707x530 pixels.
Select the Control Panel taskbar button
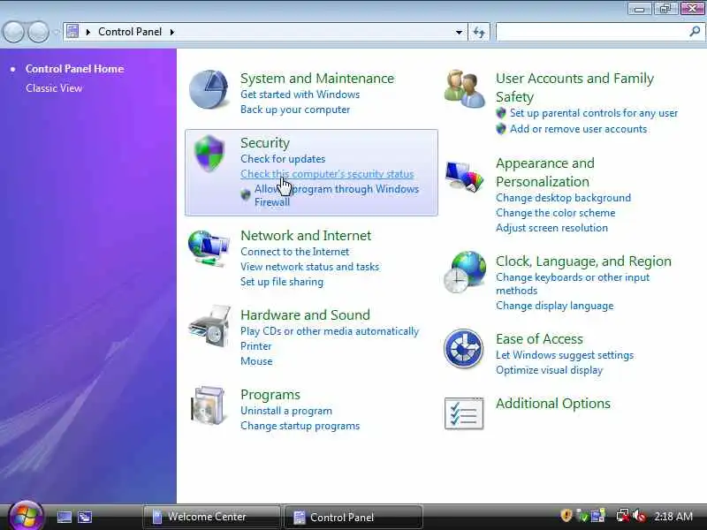coord(353,517)
